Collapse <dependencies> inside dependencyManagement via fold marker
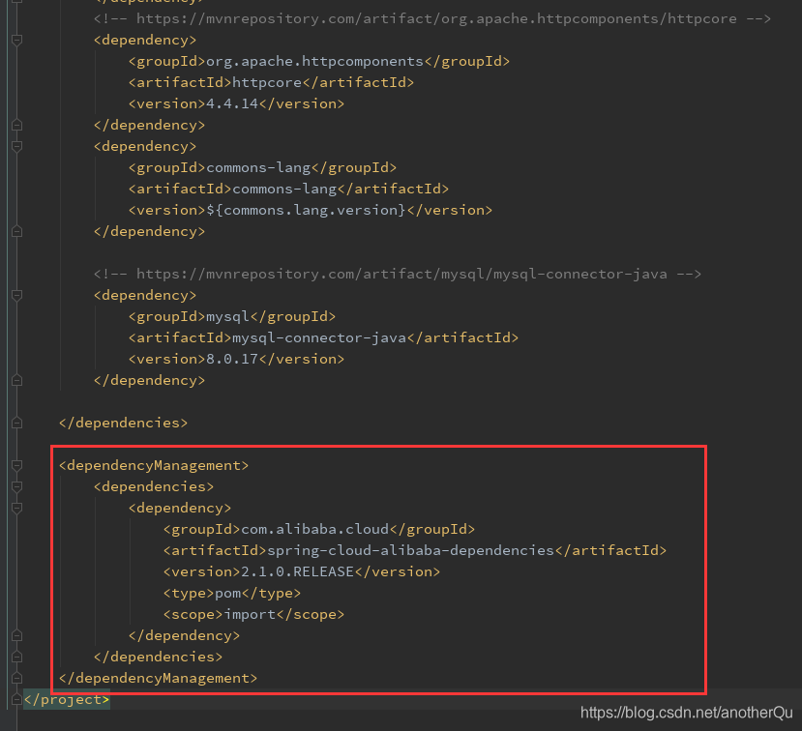The height and width of the screenshot is (731, 802). [x=16, y=486]
